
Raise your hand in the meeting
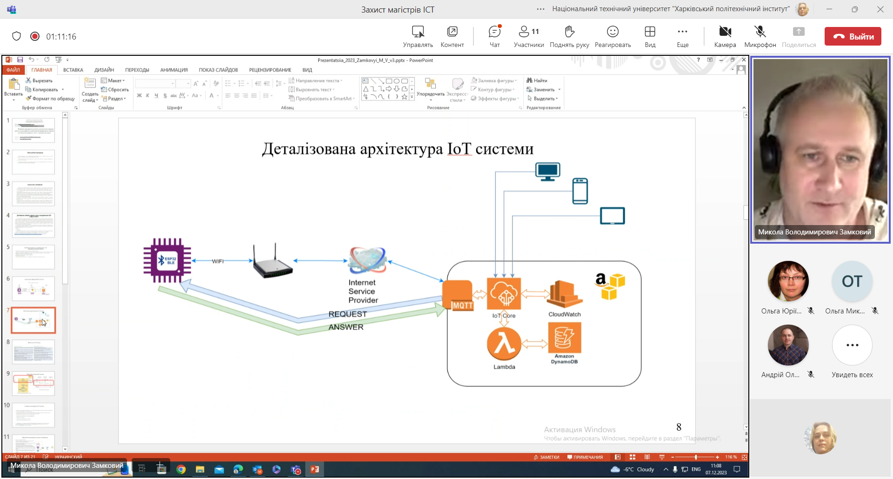point(569,36)
